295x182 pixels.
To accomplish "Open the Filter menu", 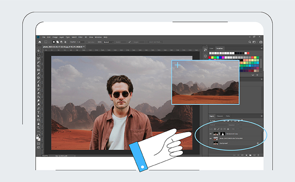I will tap(81, 37).
